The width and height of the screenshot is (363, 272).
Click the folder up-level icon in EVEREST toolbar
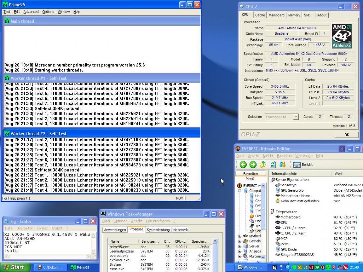(x=263, y=165)
